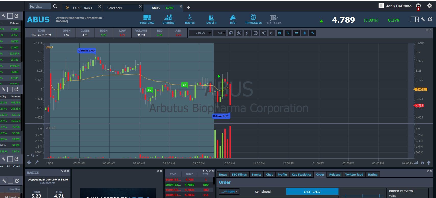Click the lightning bolt chart icon
The height and width of the screenshot is (198, 436).
247,33
